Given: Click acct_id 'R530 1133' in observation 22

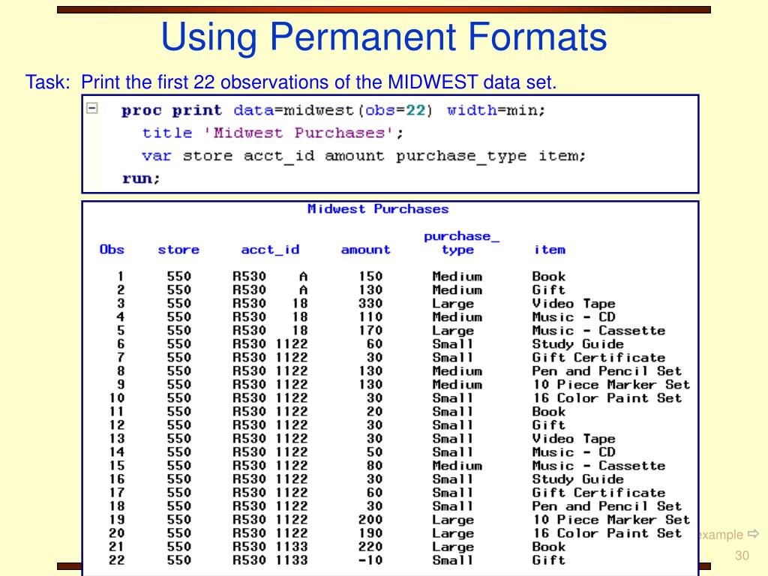Looking at the screenshot, I should point(270,560).
